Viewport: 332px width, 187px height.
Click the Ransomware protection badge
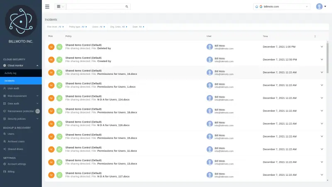point(37,111)
